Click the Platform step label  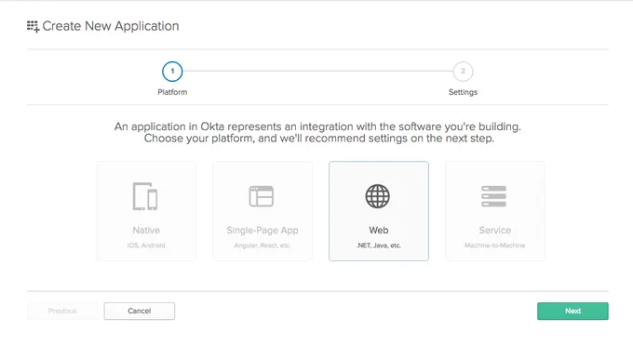[x=172, y=92]
